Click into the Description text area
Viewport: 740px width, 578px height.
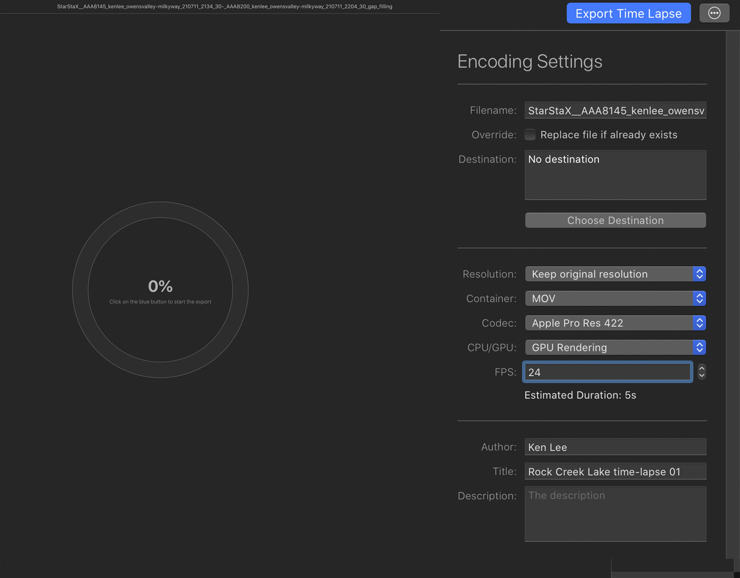(615, 514)
